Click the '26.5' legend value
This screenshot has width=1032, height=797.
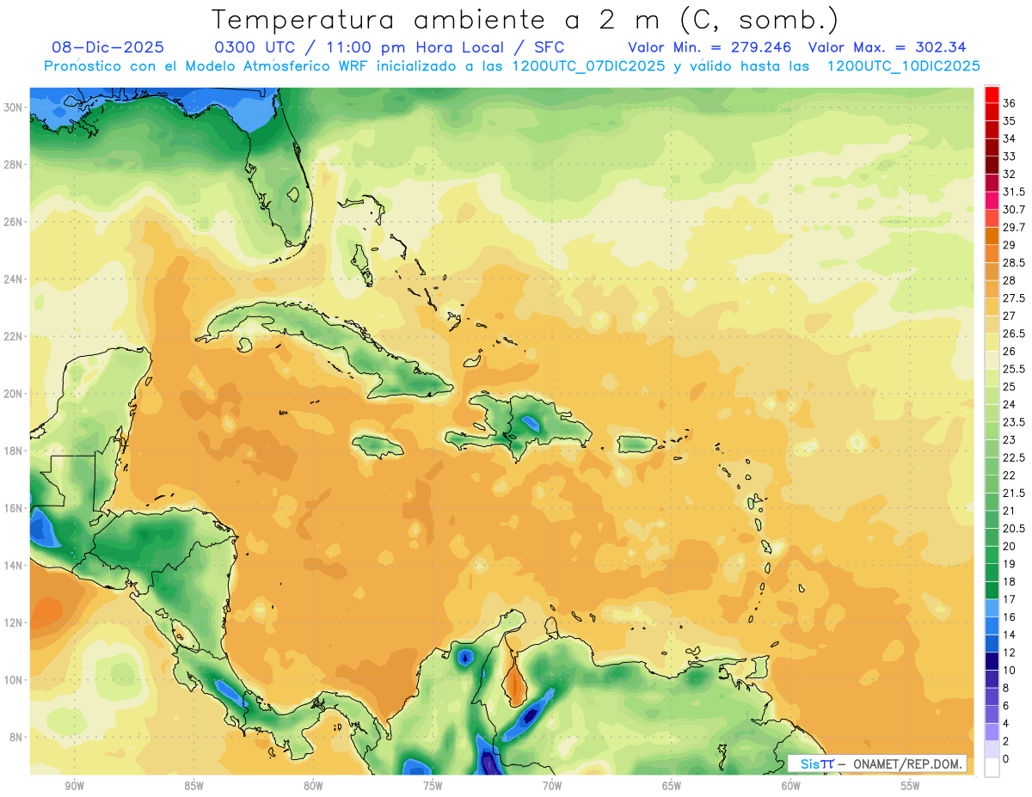(x=1013, y=334)
